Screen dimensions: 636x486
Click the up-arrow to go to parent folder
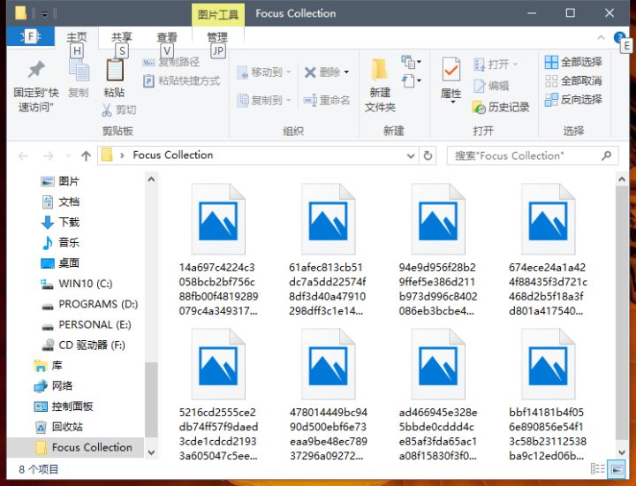[x=86, y=156]
